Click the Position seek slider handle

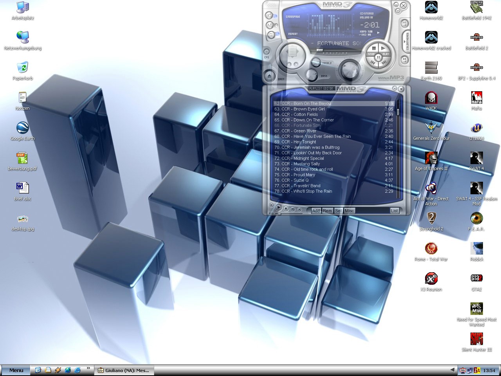[320, 50]
